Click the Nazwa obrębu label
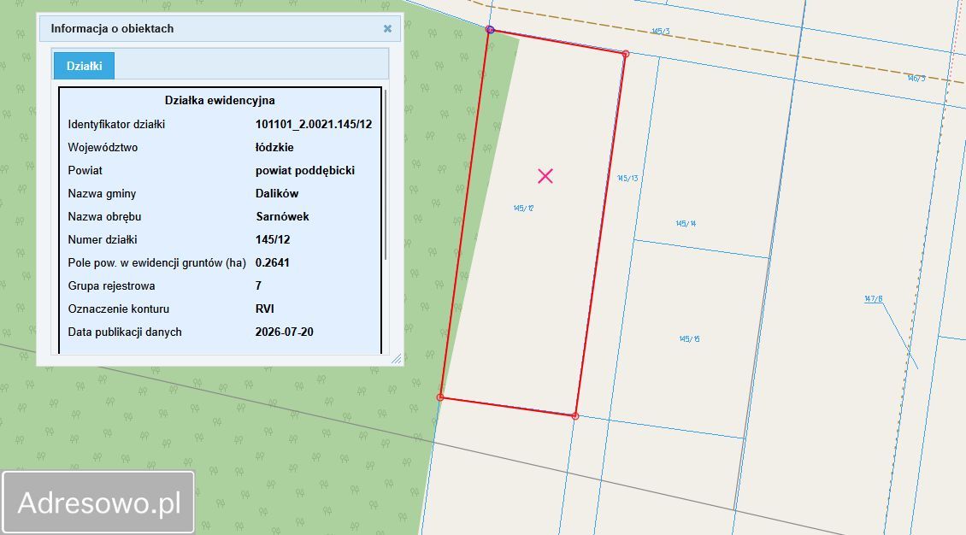The height and width of the screenshot is (535, 966). (x=104, y=217)
